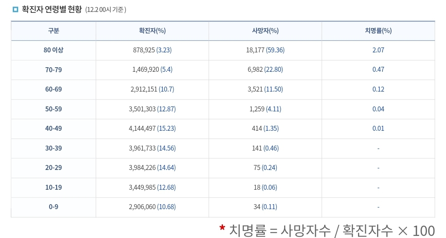Click confirmed cases cell 4,144,497 (15.23)
This screenshot has width=446, height=238.
tap(152, 128)
